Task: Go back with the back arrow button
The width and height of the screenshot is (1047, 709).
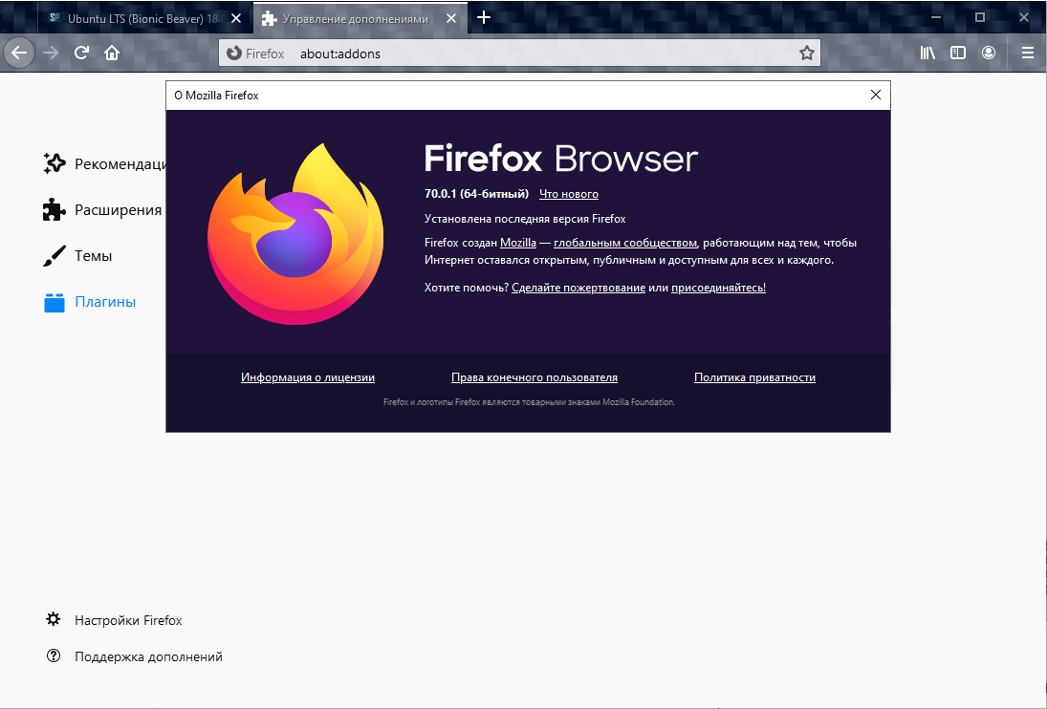Action: [19, 53]
